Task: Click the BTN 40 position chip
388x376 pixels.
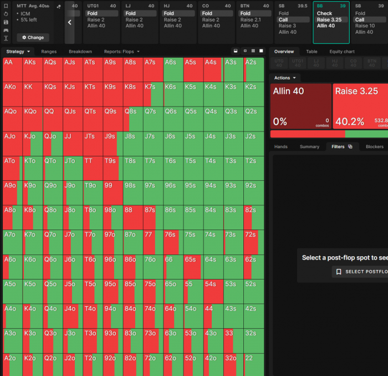Action: 372,63
